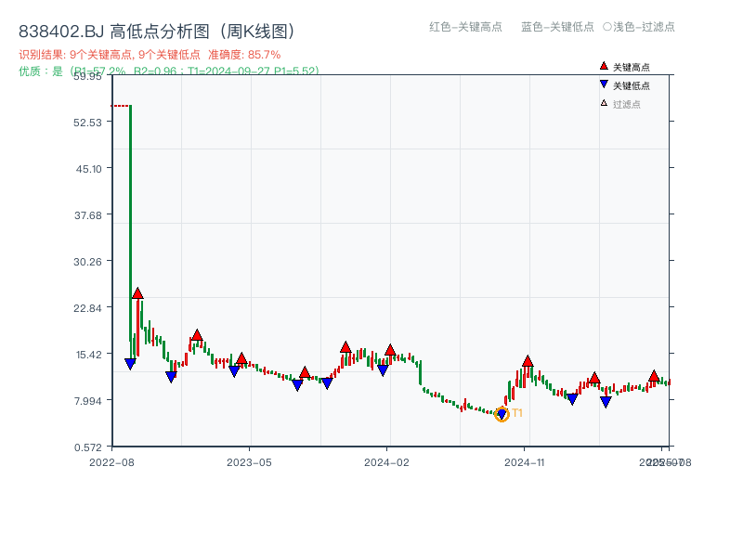Select the blue 关键低点 legend marker icon
743x557 pixels.
tap(604, 84)
